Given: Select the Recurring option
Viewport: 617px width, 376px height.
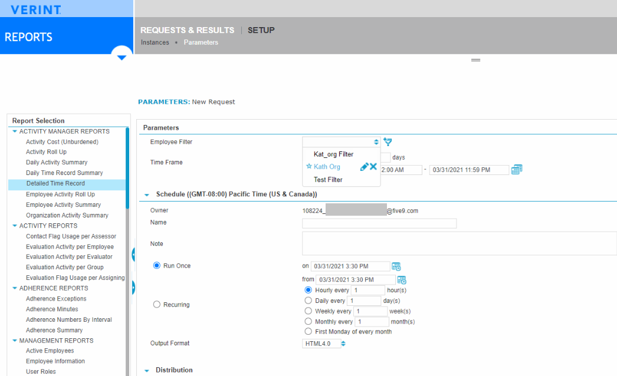Looking at the screenshot, I should tap(157, 305).
